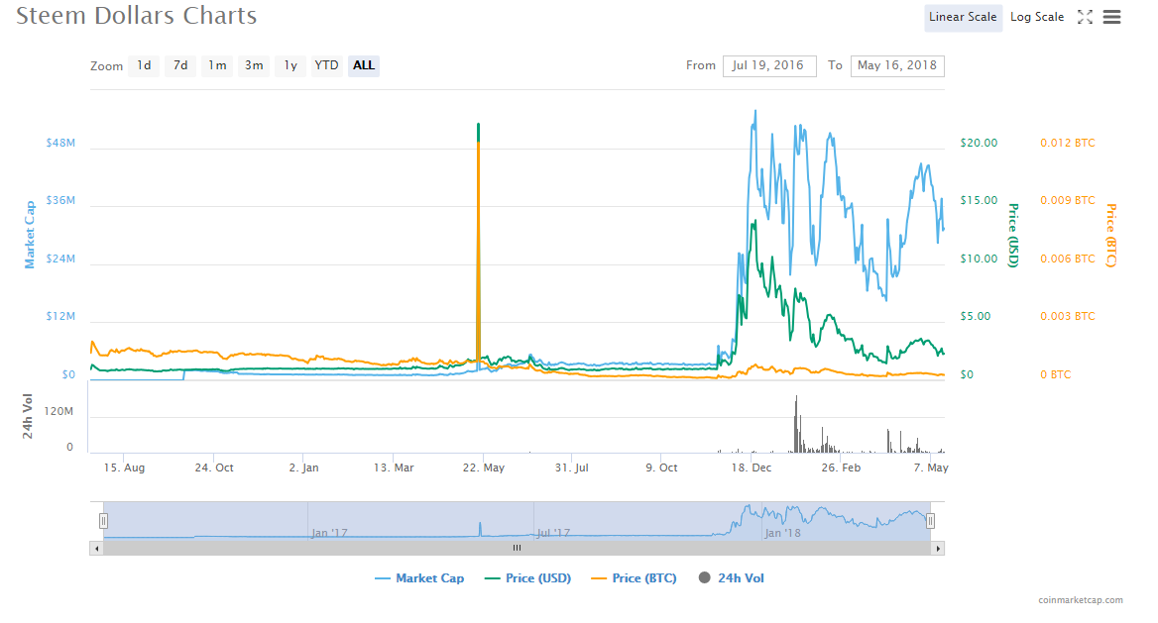Click the Jan '18 navigator label

[x=782, y=533]
